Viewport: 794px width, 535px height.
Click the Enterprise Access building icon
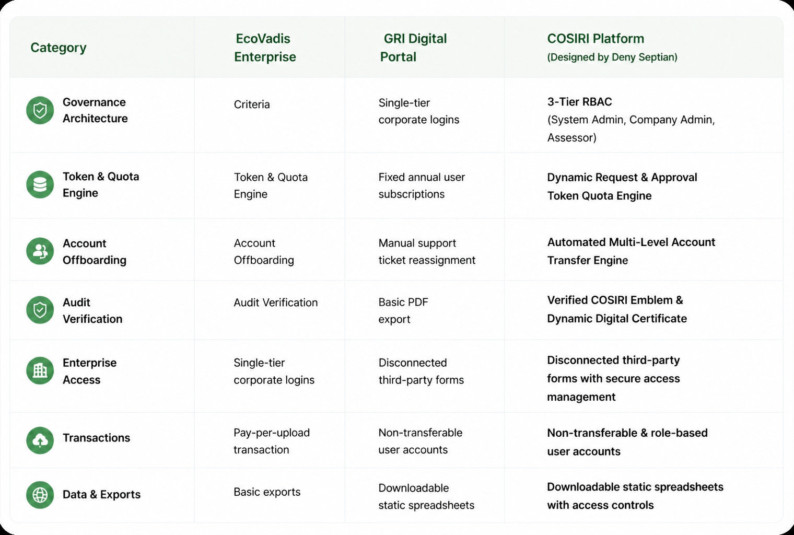click(x=40, y=370)
